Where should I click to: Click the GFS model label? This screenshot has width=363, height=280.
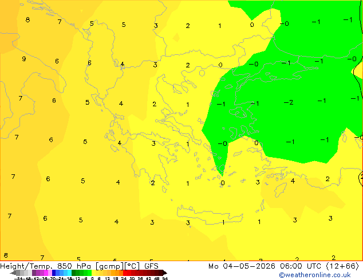pyautogui.click(x=151, y=266)
